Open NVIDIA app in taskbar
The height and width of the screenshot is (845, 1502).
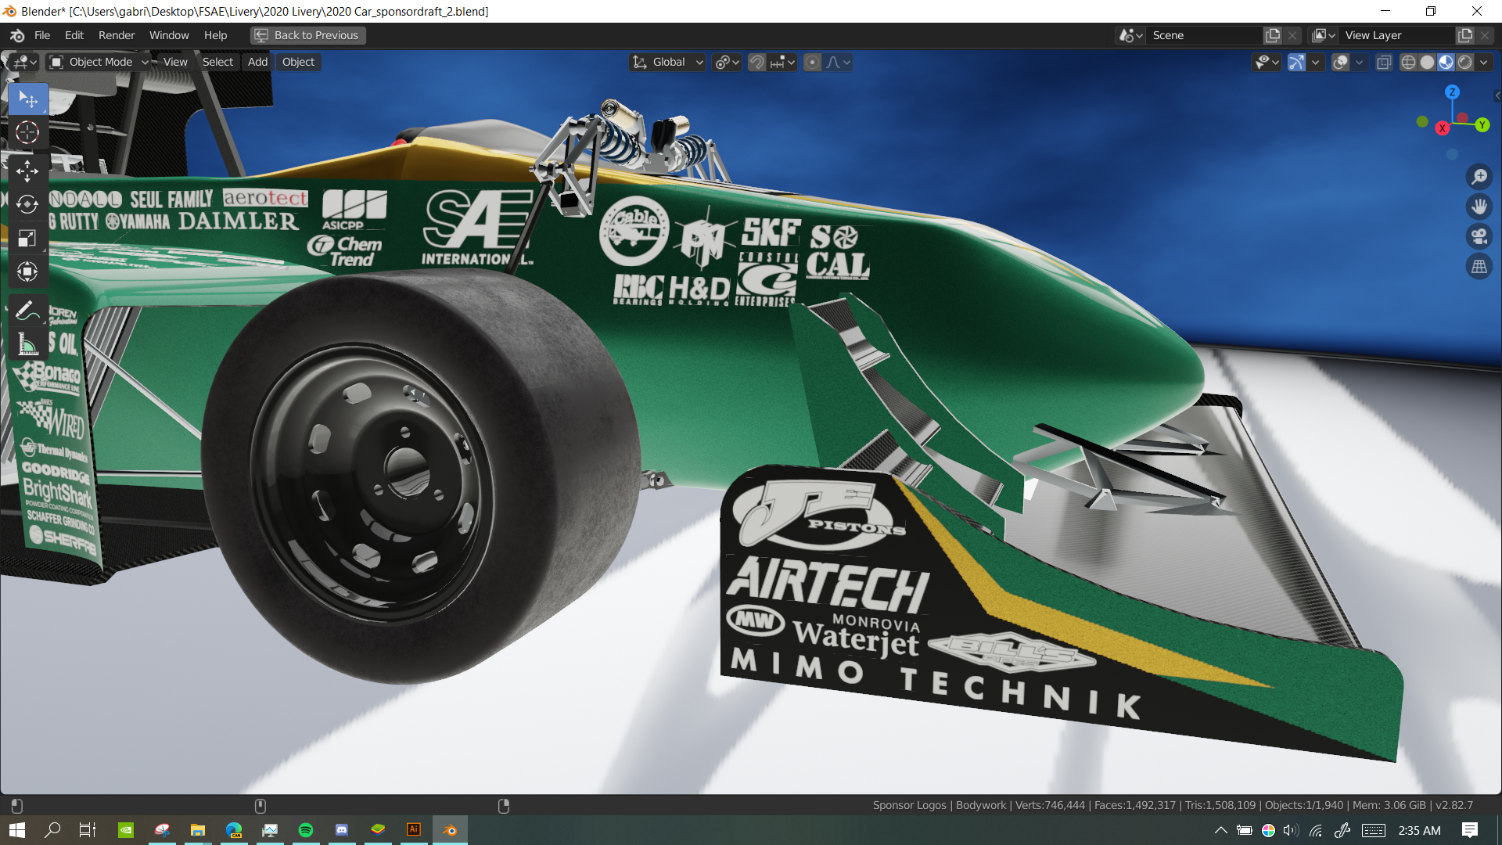(x=126, y=830)
